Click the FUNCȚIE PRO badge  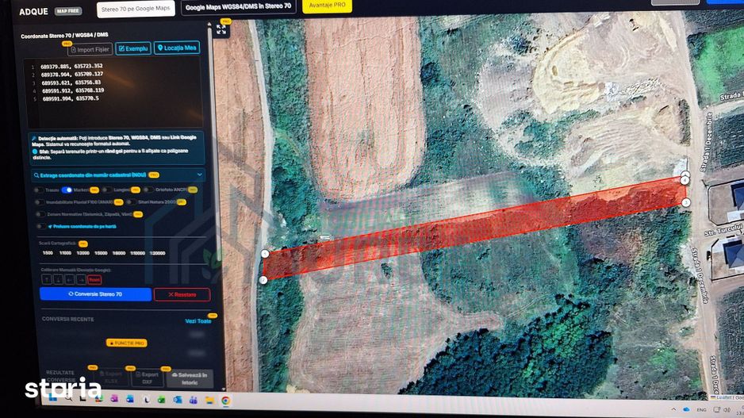(x=126, y=343)
